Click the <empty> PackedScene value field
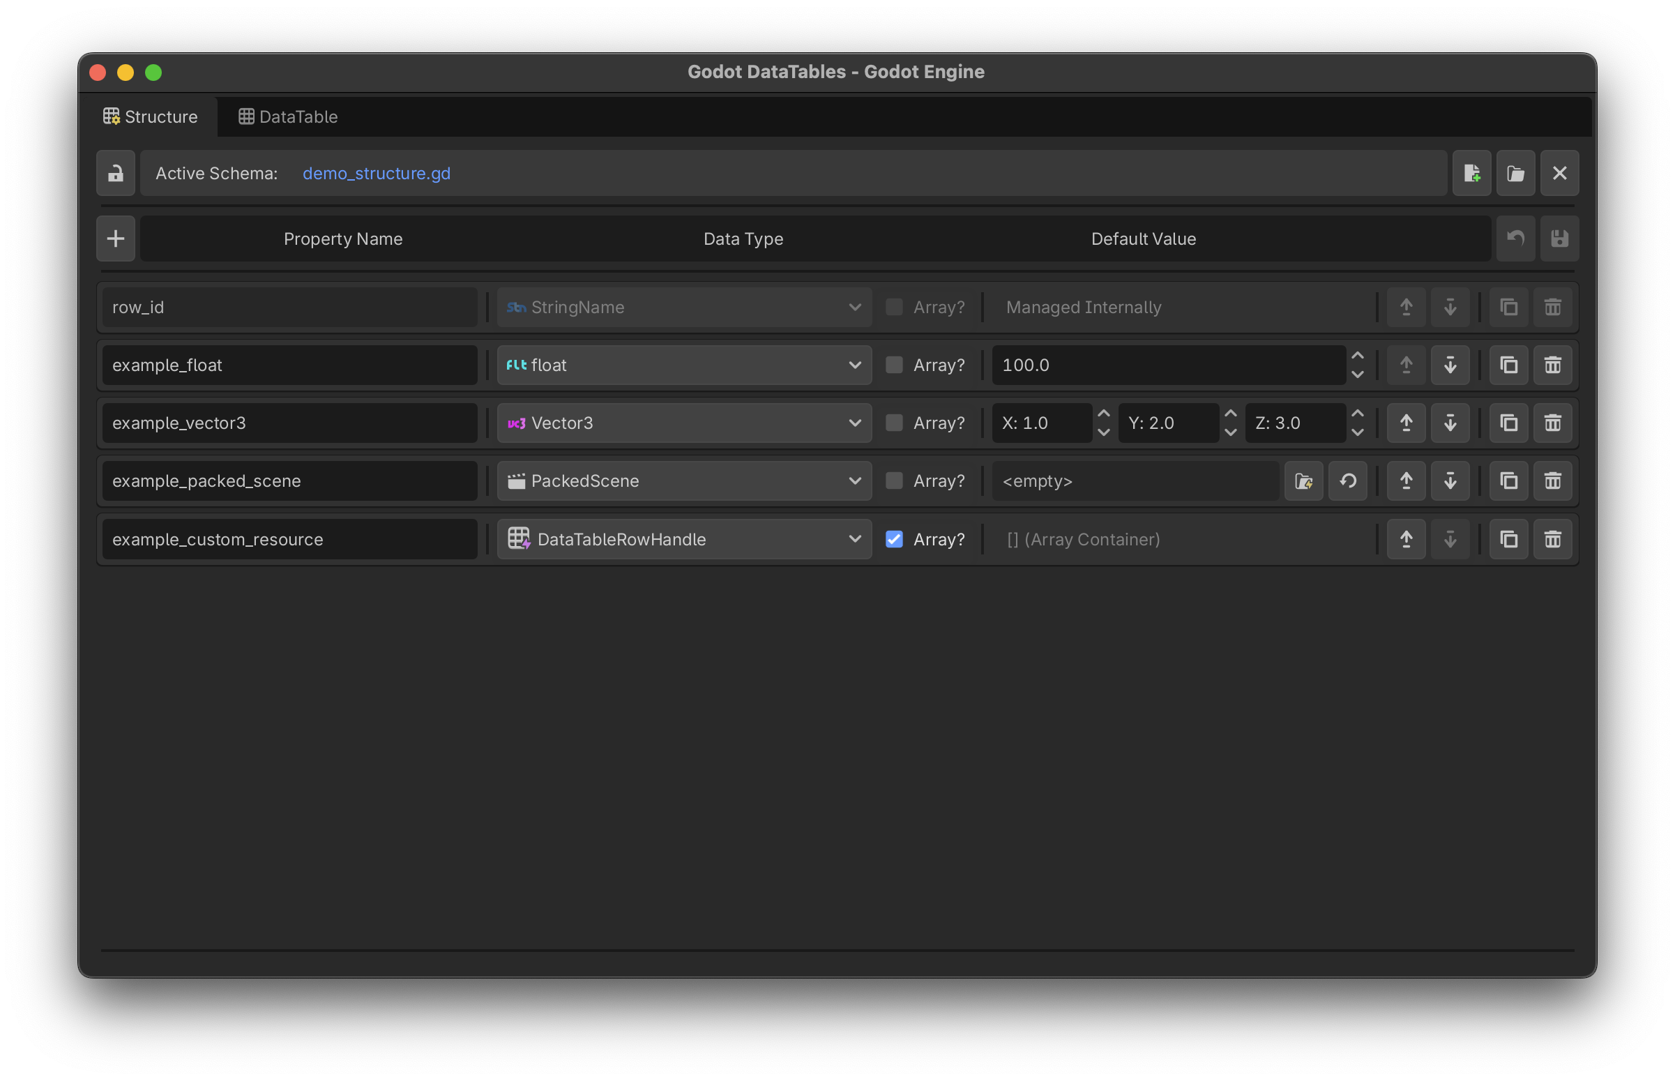 pos(1135,481)
